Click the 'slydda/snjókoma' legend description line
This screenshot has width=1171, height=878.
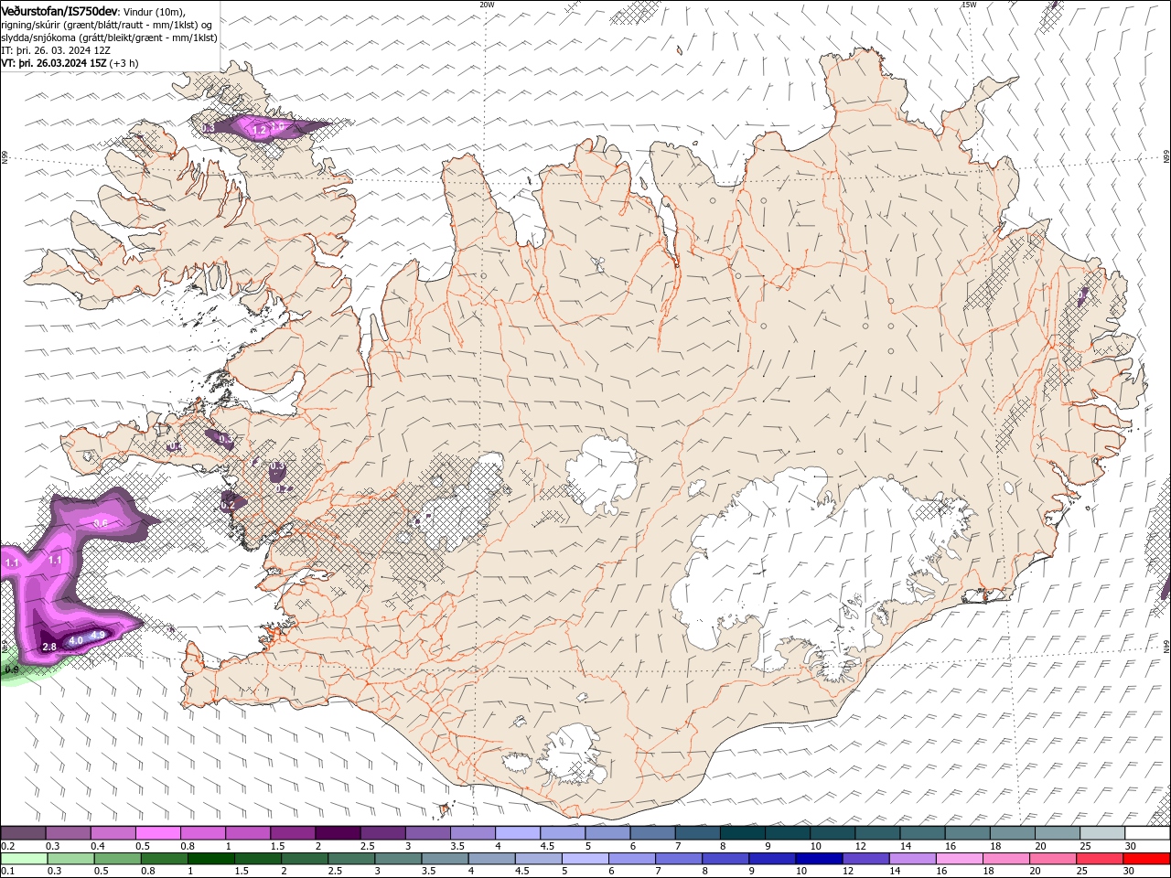pos(110,37)
